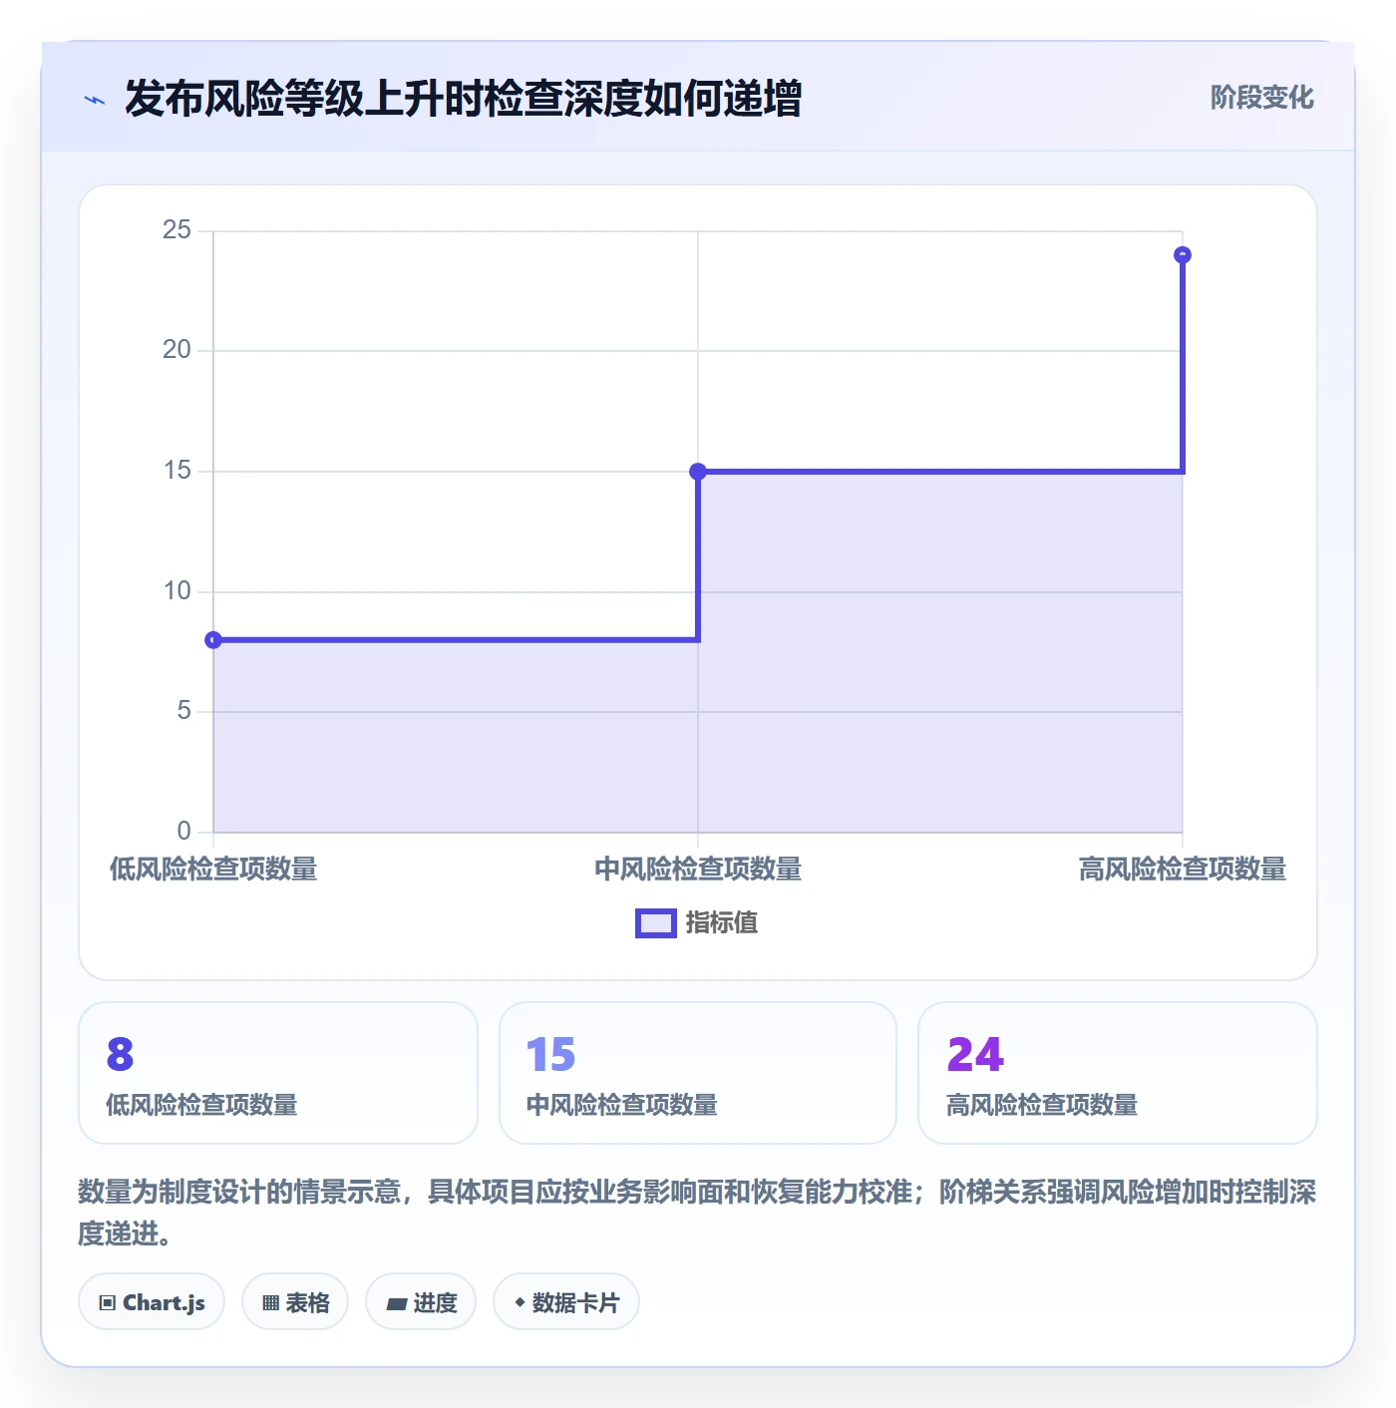1396x1408 pixels.
Task: Click the Chart.js tag
Action: 152,1302
